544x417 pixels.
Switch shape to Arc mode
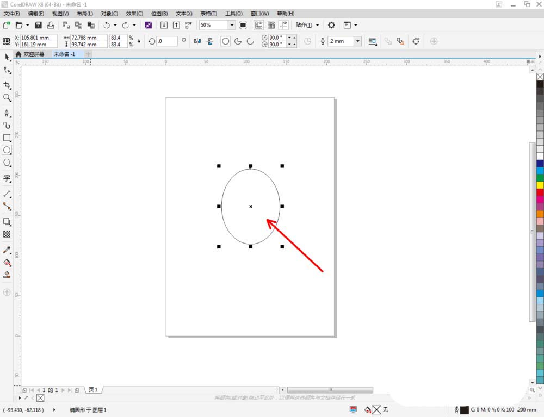[250, 41]
